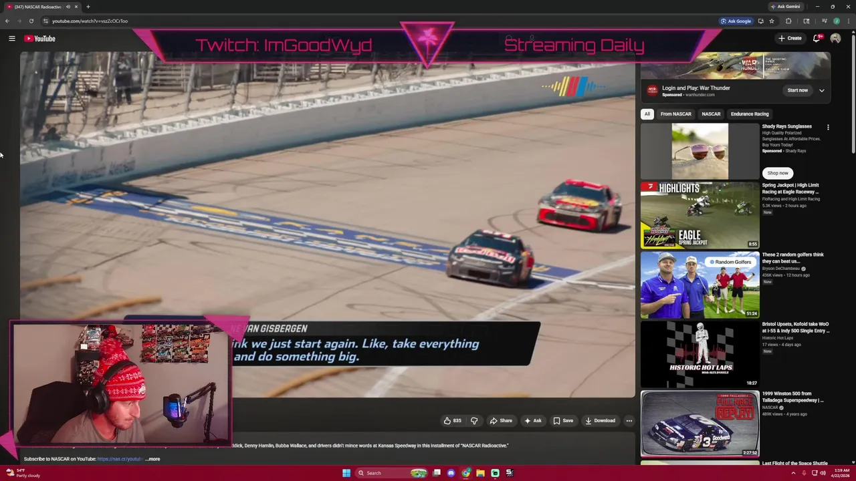Click Start now on War Thunder ad
856x481 pixels.
798,90
